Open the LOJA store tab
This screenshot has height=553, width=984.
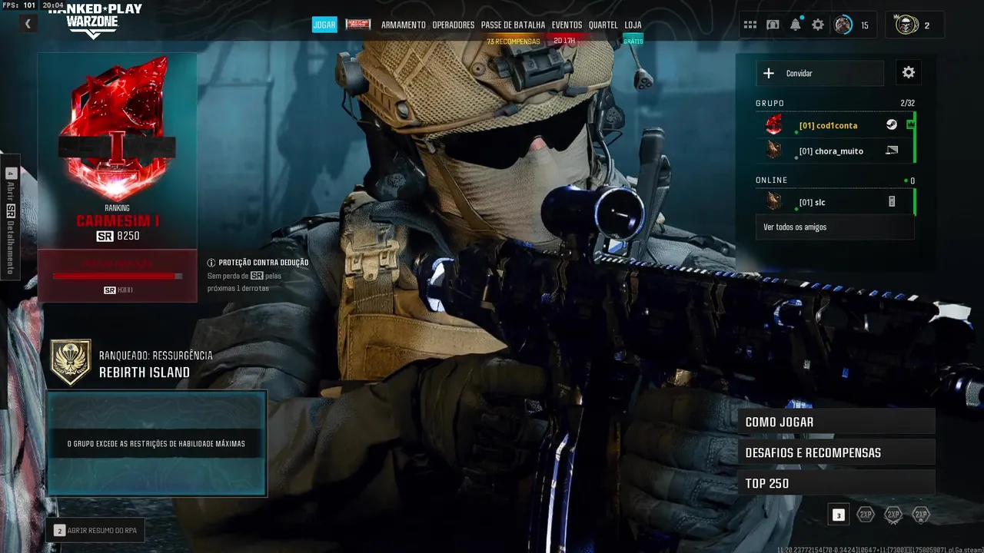click(x=633, y=25)
